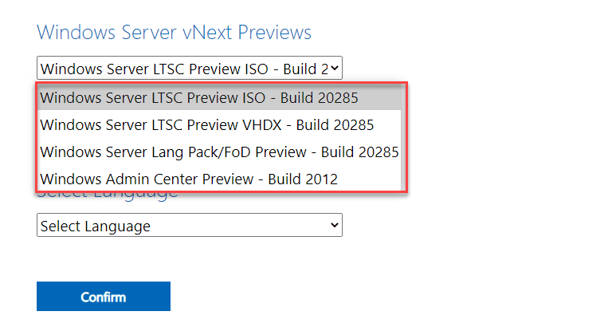Select Windows Admin Center Preview Build 2012

(189, 179)
